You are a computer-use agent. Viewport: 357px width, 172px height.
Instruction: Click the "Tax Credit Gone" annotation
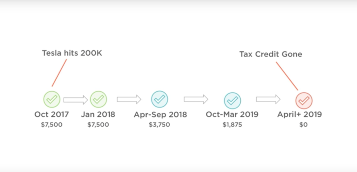(271, 54)
